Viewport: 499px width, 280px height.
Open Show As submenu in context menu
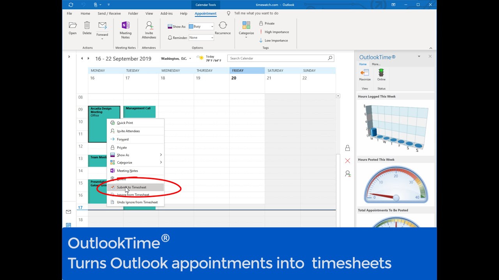click(136, 155)
